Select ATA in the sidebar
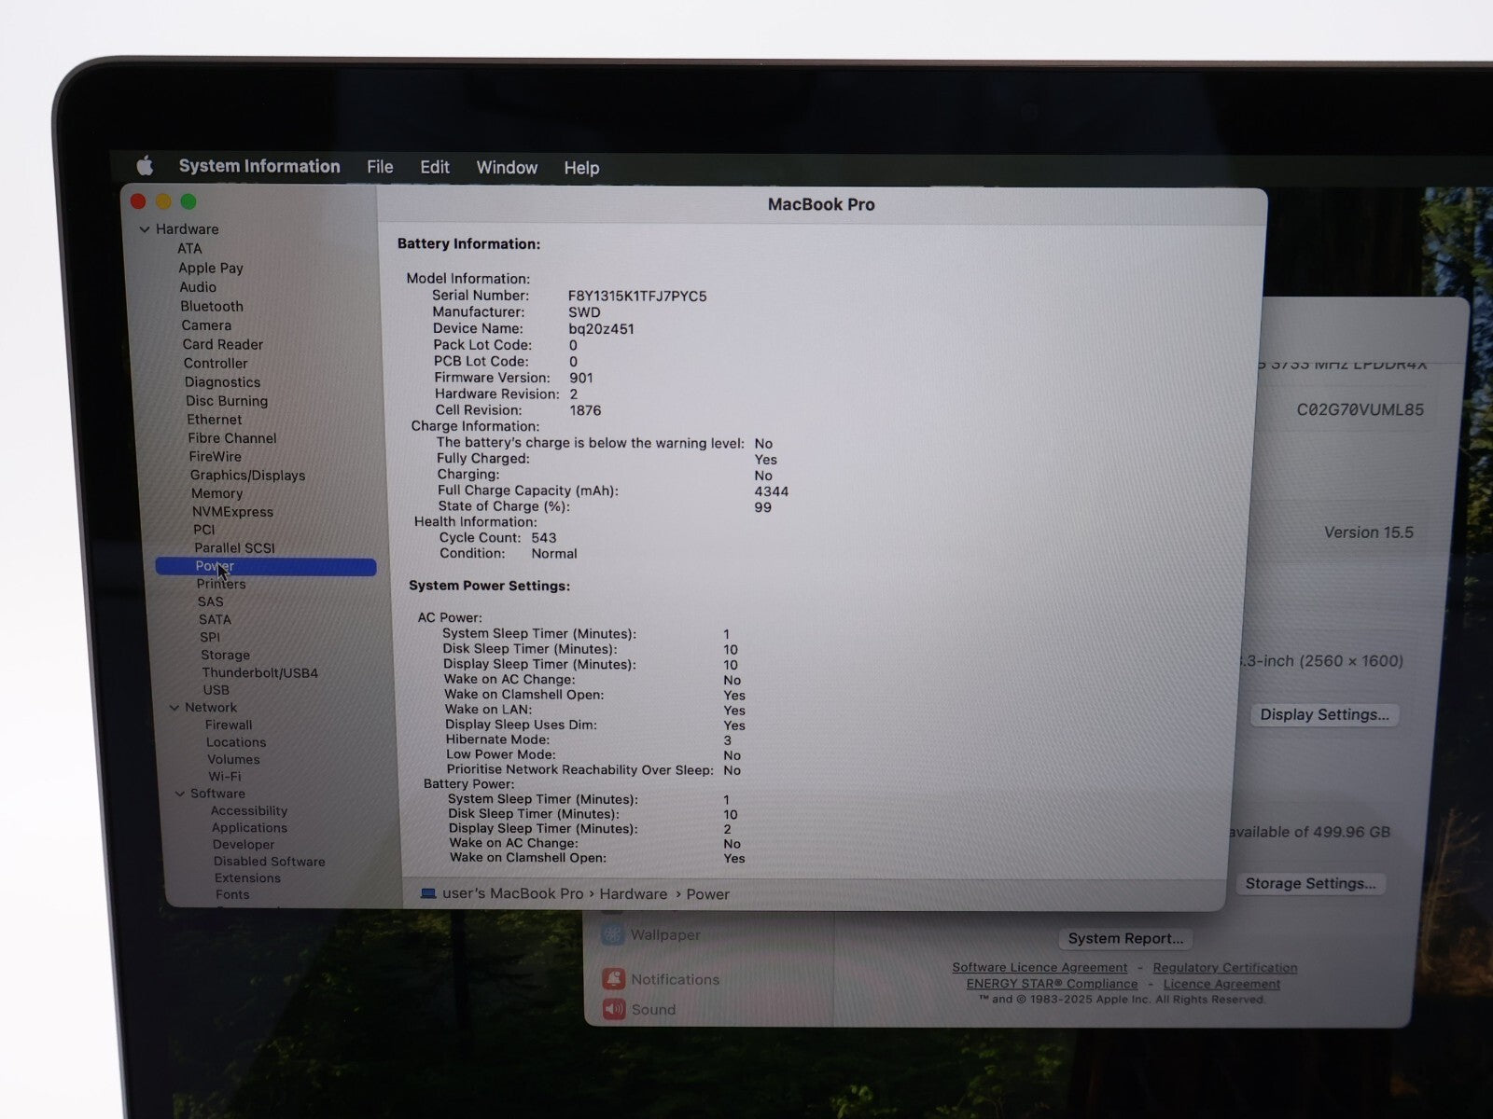1493x1119 pixels. coord(189,248)
